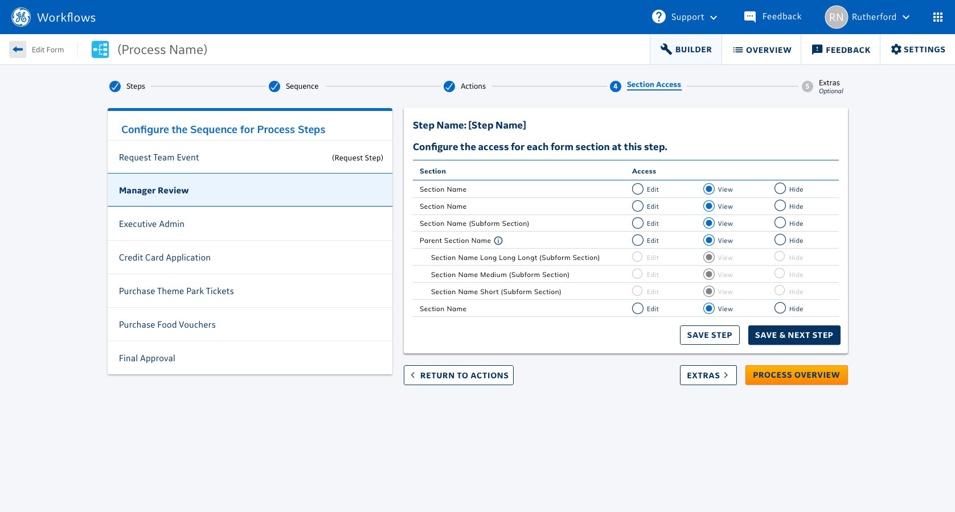The image size is (955, 512).
Task: Switch to the Overview tab
Action: click(x=761, y=49)
